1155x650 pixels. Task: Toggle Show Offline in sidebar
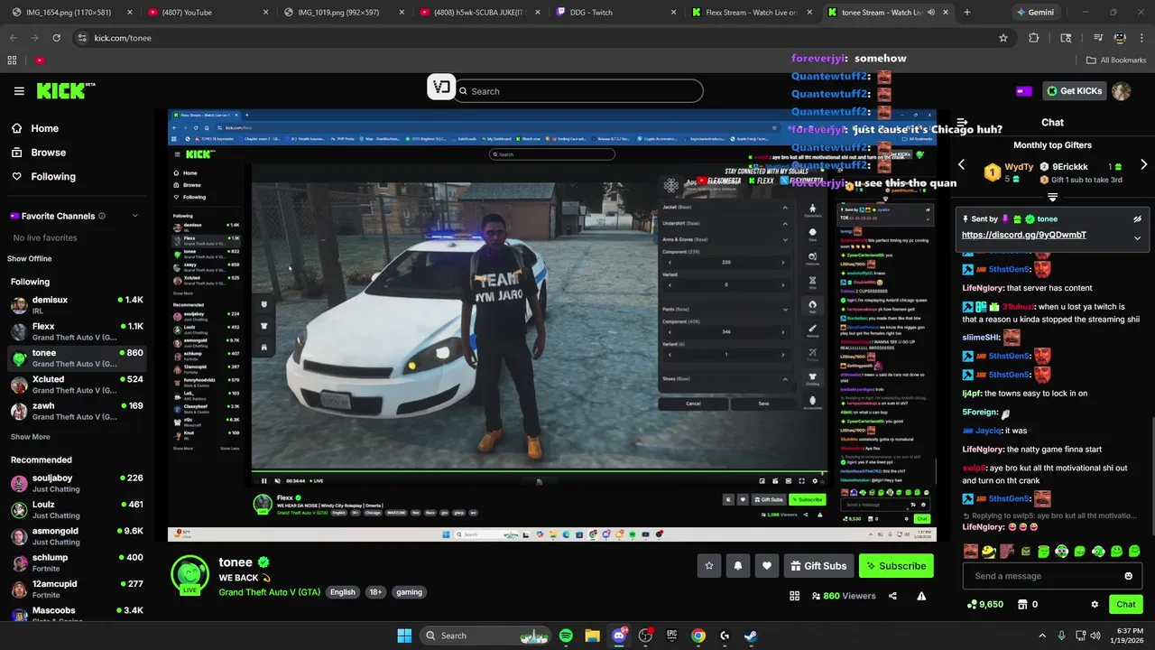[30, 259]
